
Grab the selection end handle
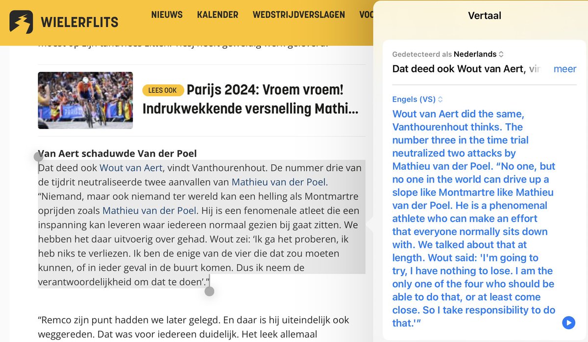tap(209, 291)
